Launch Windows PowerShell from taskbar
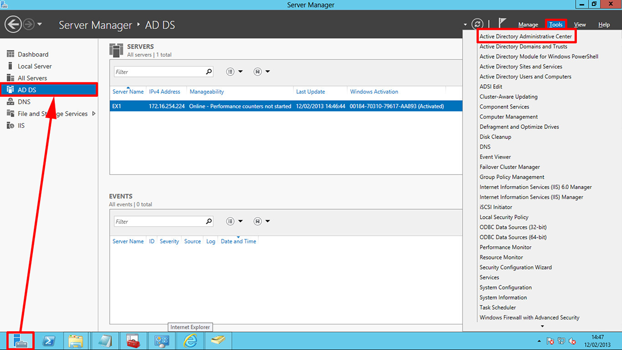Image resolution: width=622 pixels, height=350 pixels. (49, 341)
